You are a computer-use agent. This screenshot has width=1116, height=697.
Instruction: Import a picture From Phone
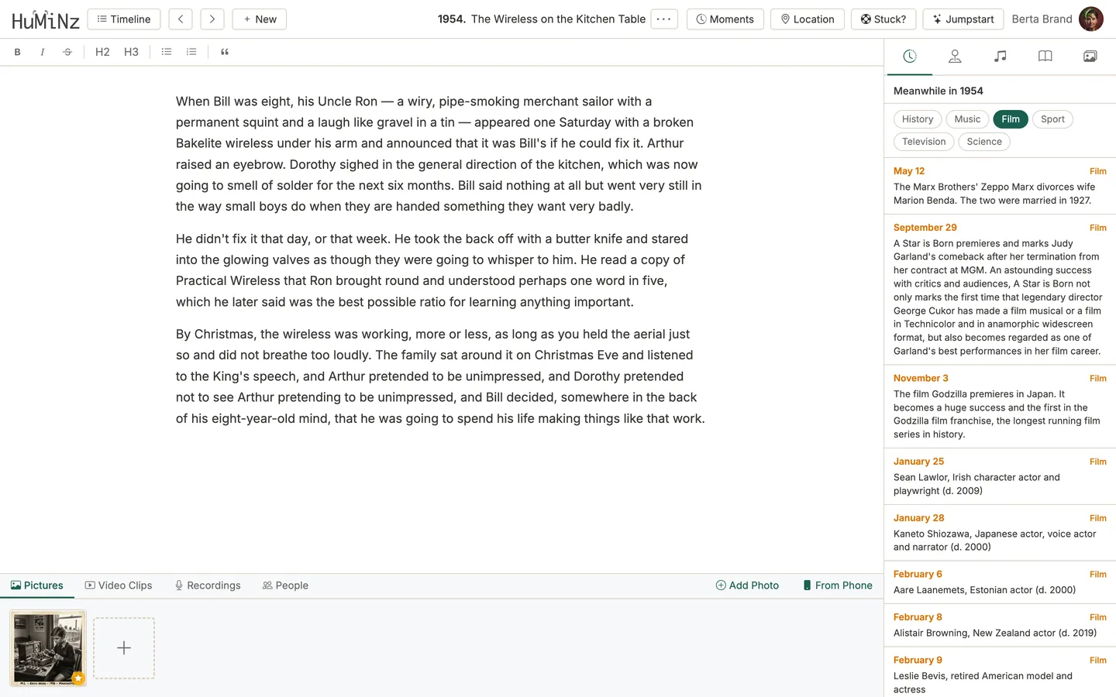point(837,585)
